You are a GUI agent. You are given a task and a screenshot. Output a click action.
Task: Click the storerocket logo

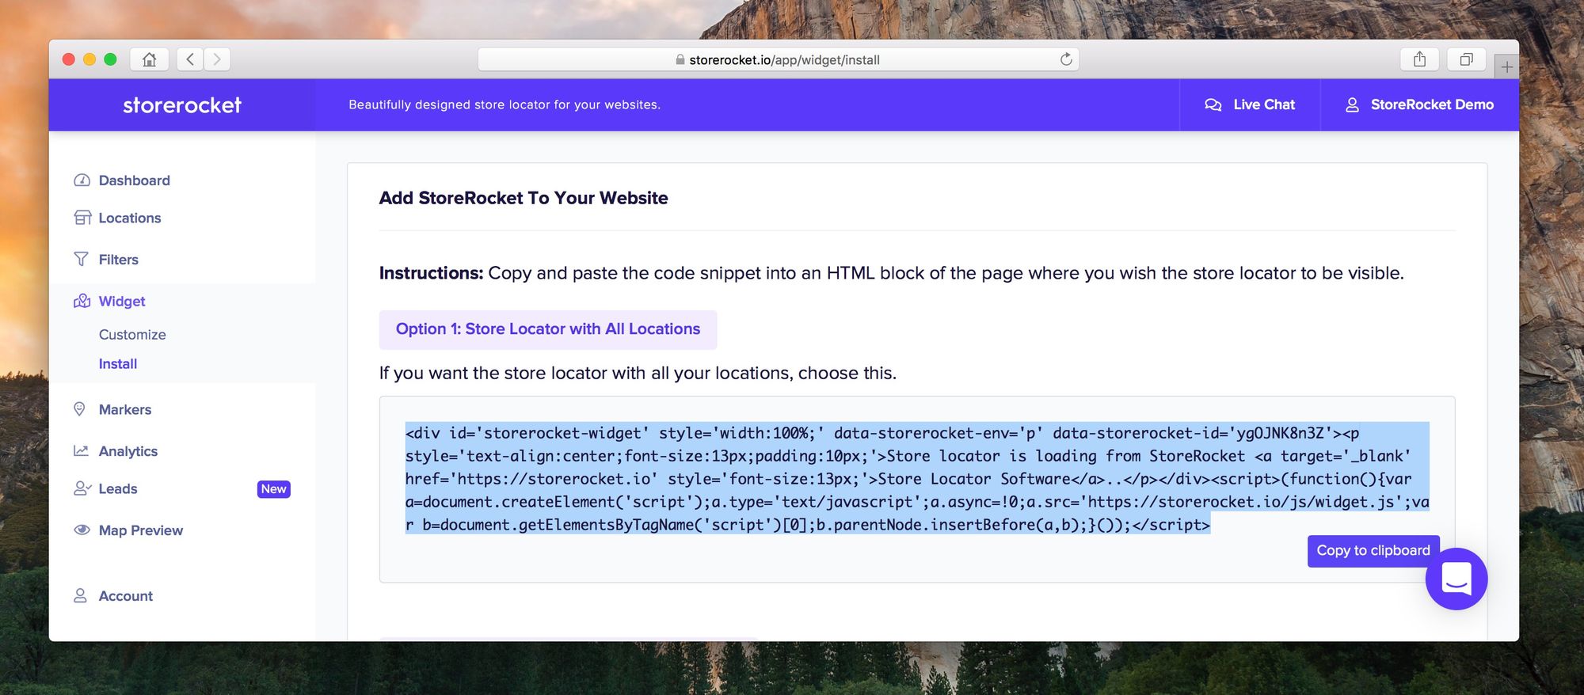point(182,104)
